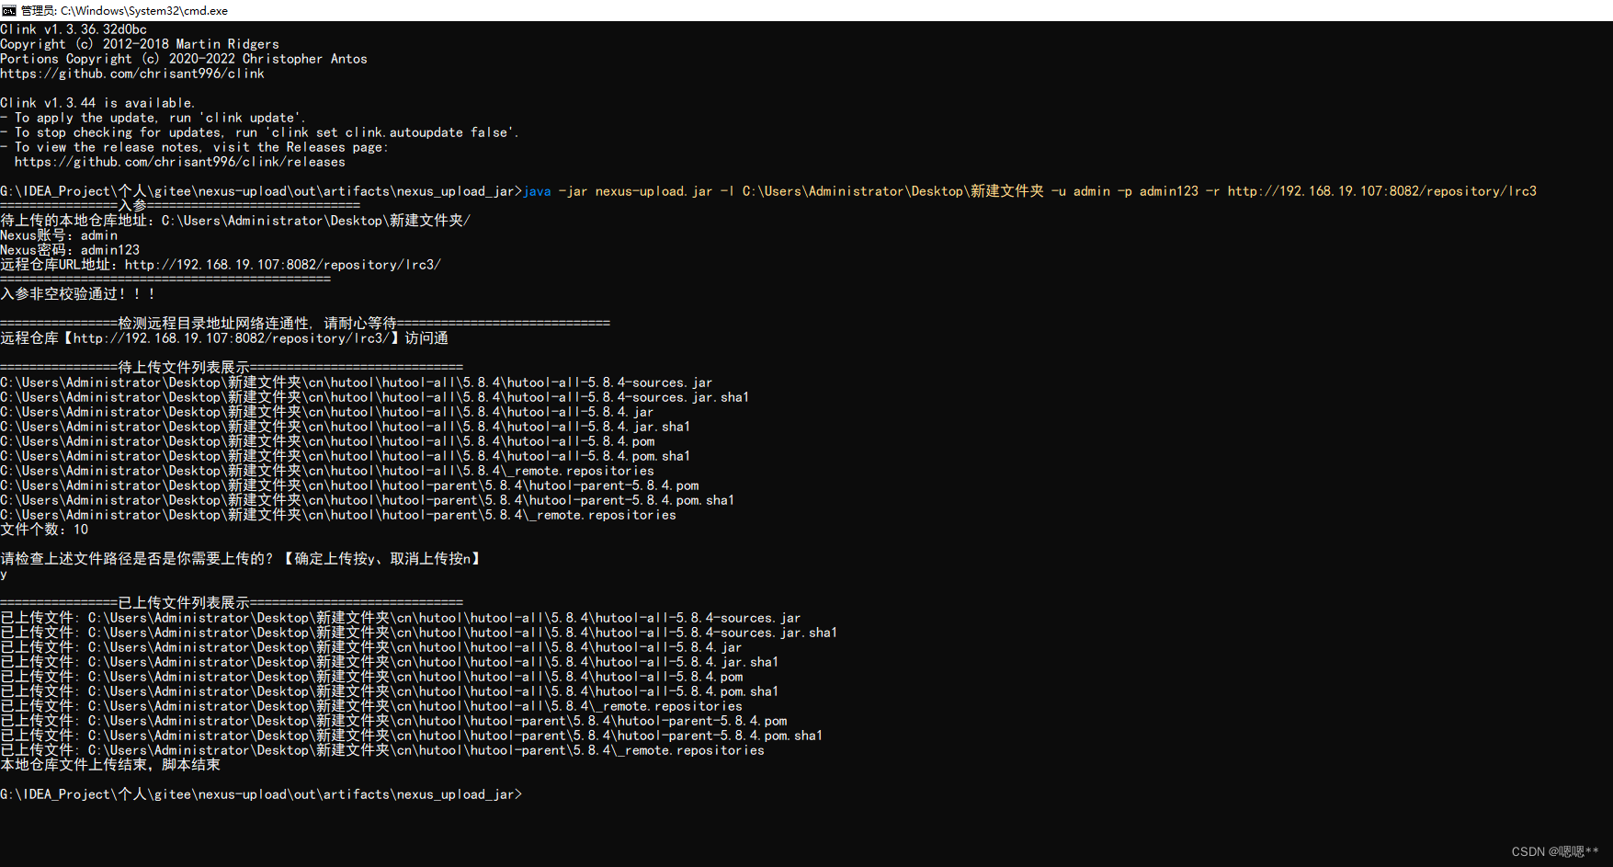This screenshot has height=867, width=1613.
Task: Click the '已上传文件列表展示' header
Action: [x=232, y=603]
